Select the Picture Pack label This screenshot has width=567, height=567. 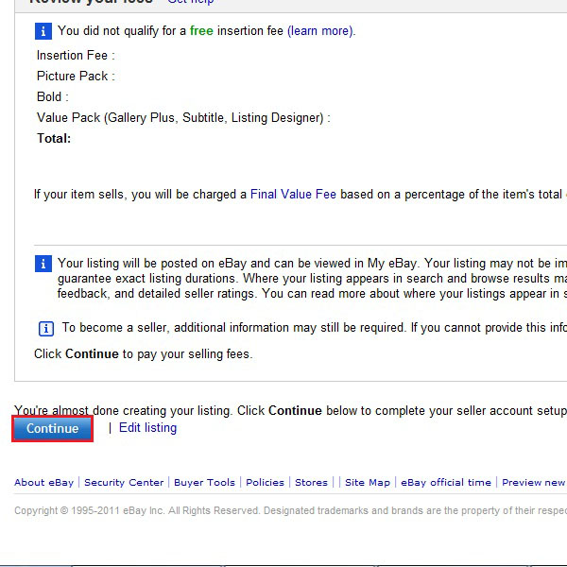point(76,76)
